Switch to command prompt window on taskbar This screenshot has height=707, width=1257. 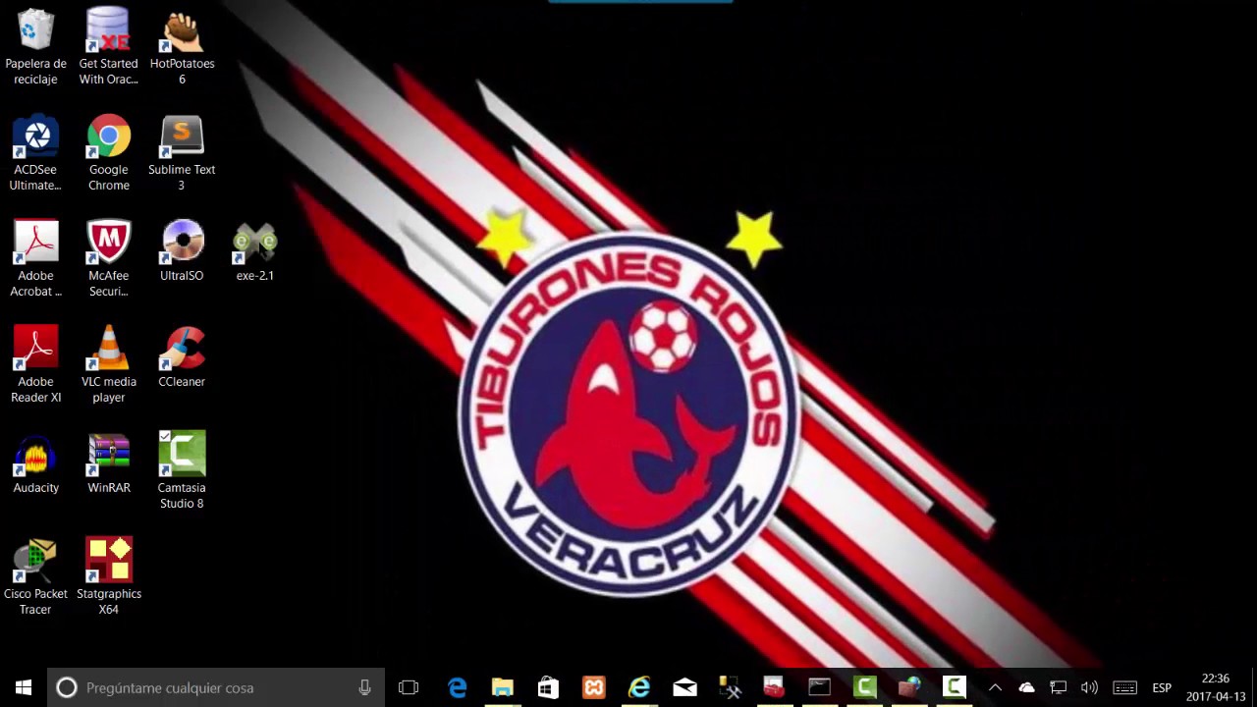tap(819, 687)
